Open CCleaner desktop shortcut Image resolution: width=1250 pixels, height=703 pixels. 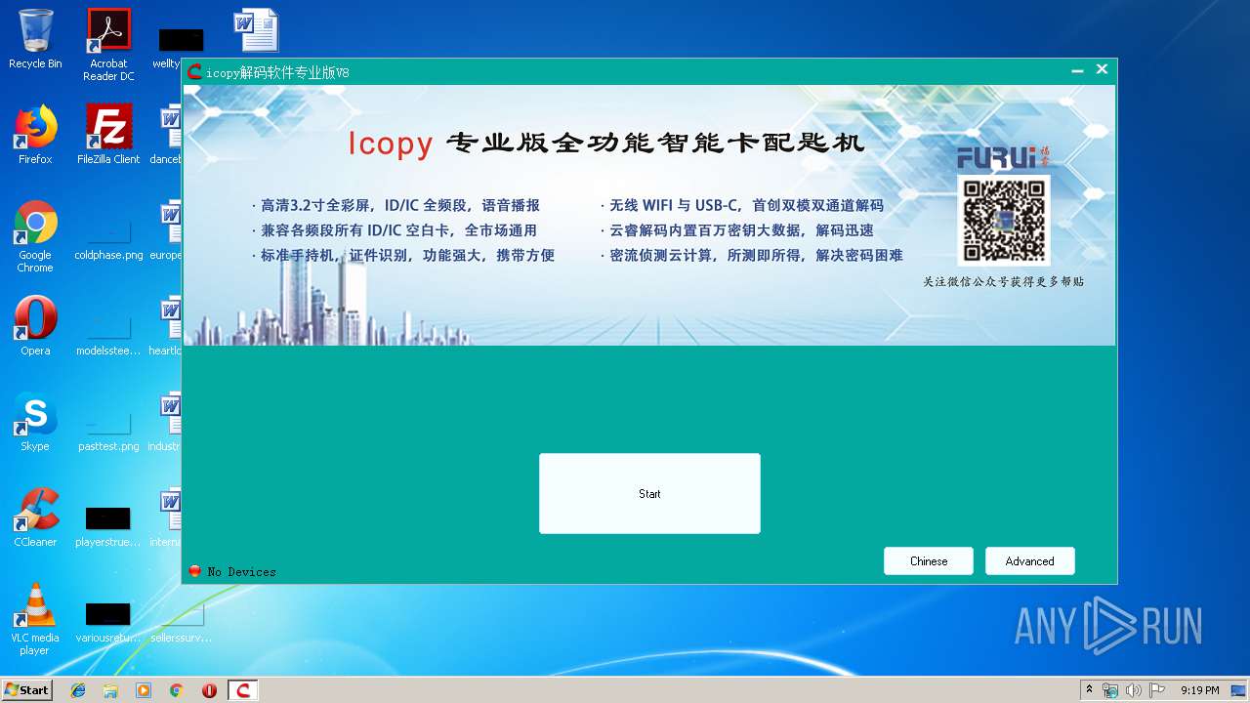click(x=35, y=517)
